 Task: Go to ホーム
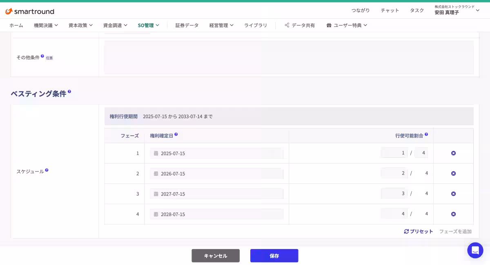click(16, 25)
